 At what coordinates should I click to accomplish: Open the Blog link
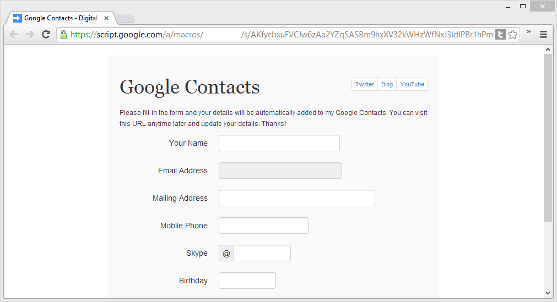(x=387, y=84)
